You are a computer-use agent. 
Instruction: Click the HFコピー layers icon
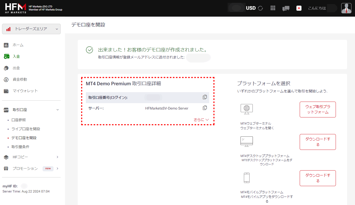[x=6, y=157]
